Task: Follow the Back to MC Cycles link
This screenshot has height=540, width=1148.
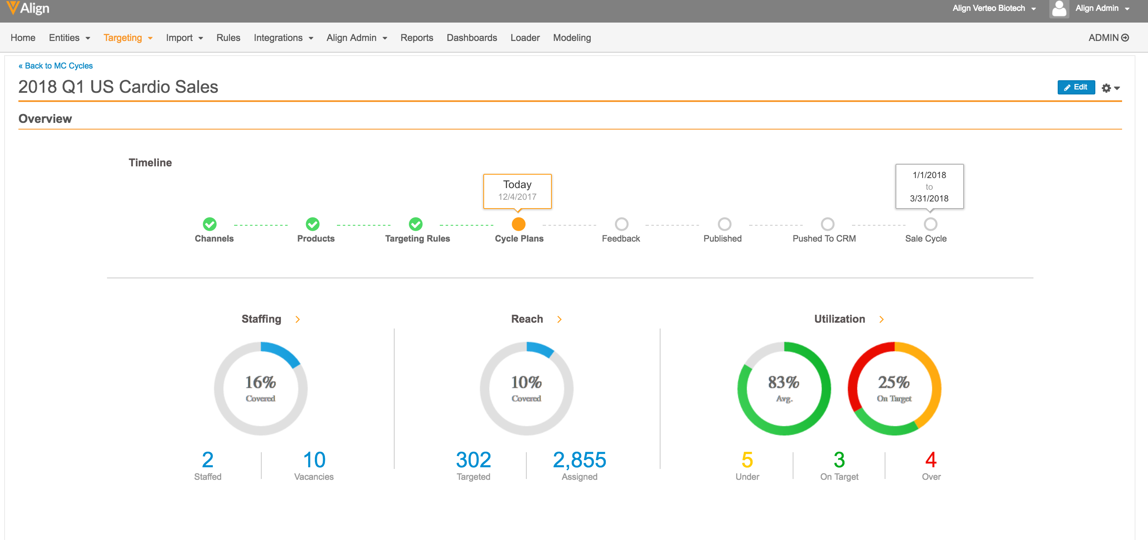Action: [x=56, y=66]
